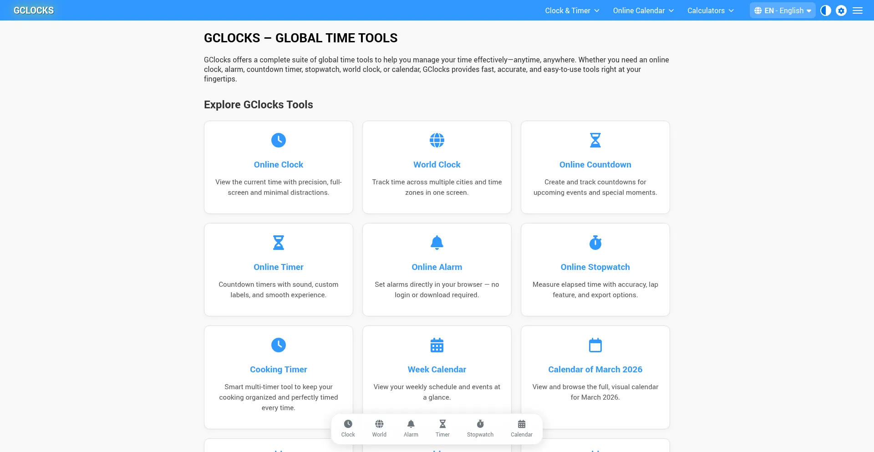Open the Online Countdown link
This screenshot has height=452, width=874.
coord(595,165)
